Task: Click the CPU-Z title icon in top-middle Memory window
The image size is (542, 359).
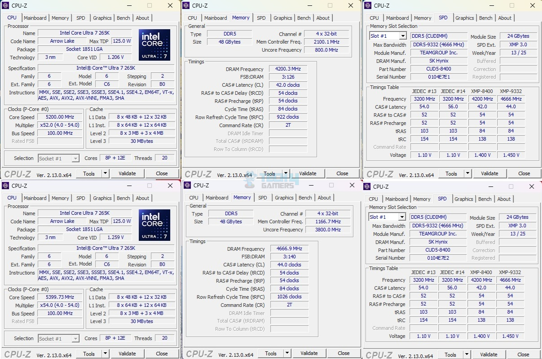Action: click(186, 5)
